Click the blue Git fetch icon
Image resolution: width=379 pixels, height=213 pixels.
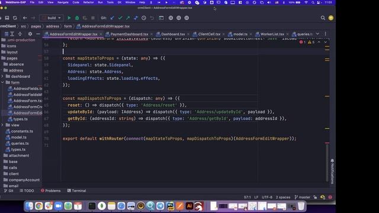(136, 18)
